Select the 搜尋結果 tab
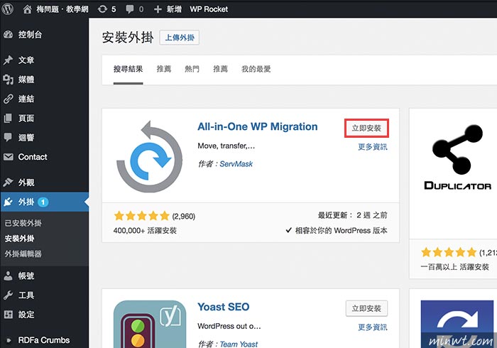 (128, 69)
